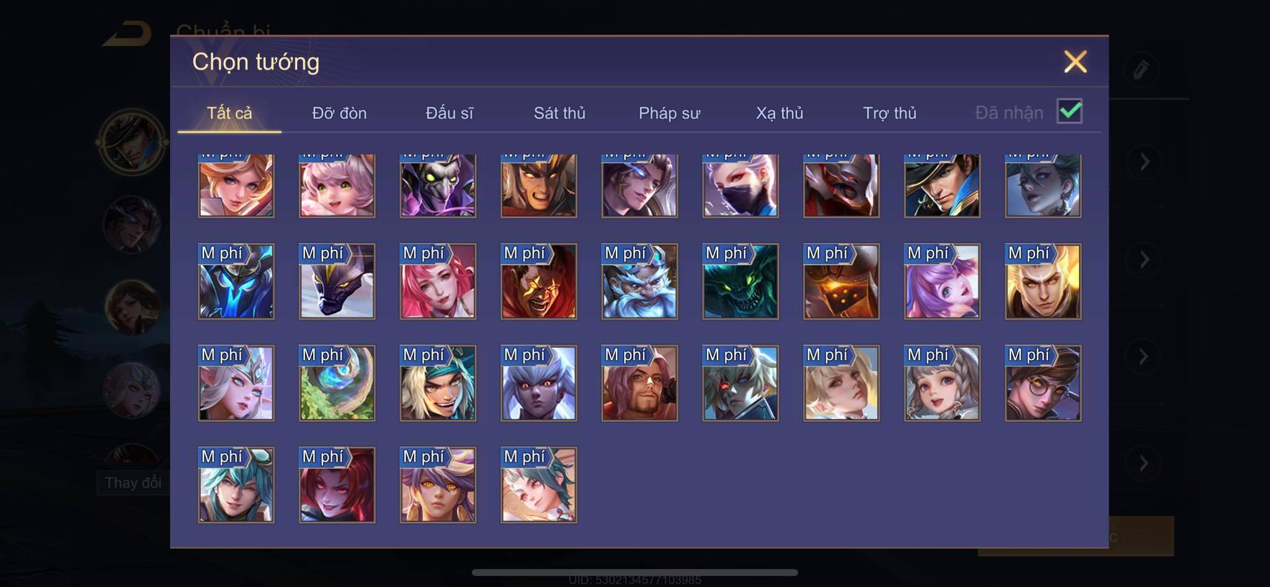Choose the dark purple wolf hero portrait
The height and width of the screenshot is (587, 1270).
point(337,281)
